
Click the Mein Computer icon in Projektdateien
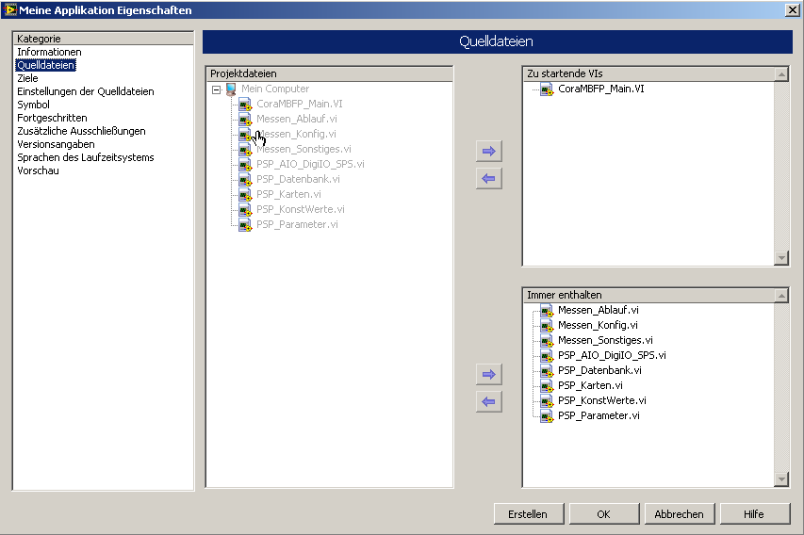click(231, 89)
